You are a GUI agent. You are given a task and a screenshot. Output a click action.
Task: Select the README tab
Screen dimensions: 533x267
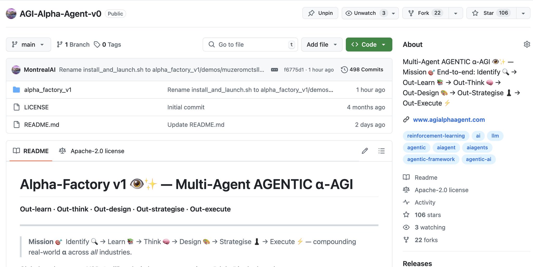click(31, 151)
